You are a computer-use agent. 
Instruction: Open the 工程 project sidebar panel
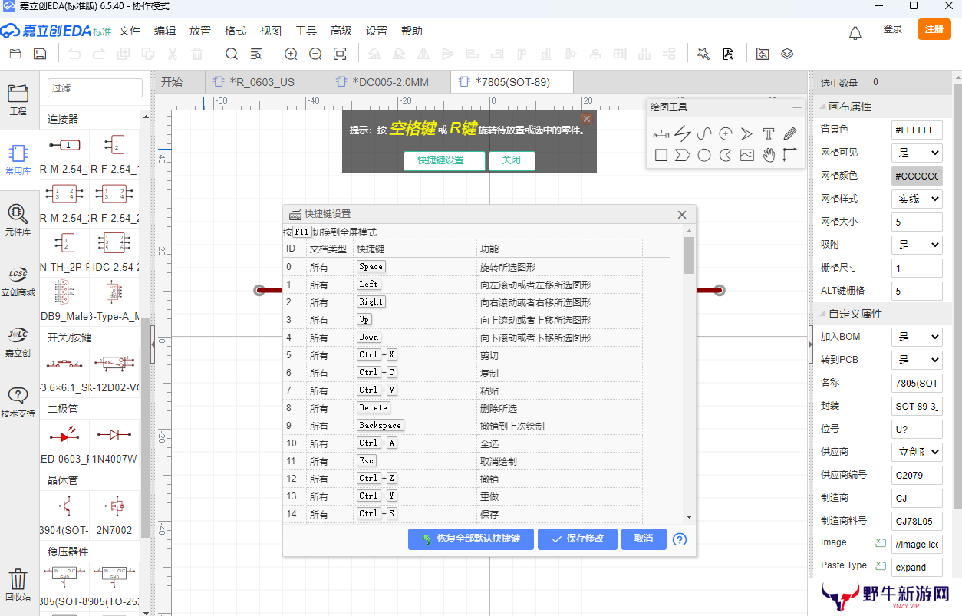coord(18,100)
